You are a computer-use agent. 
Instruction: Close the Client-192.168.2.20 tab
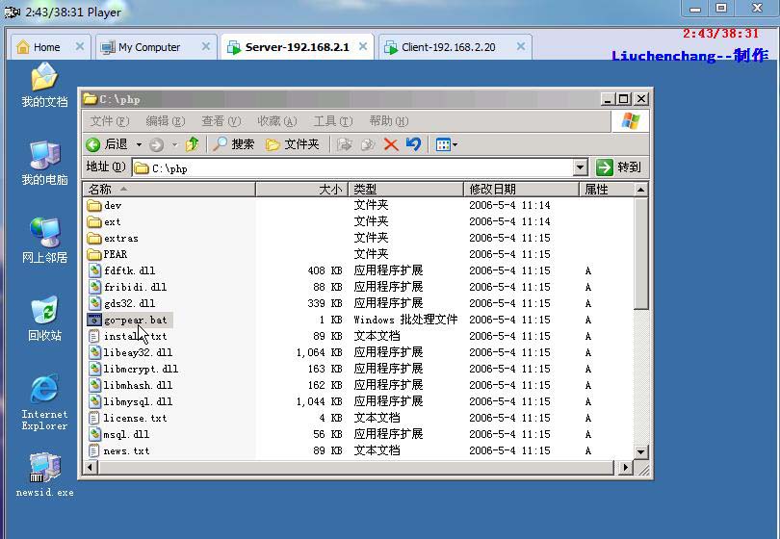pos(521,47)
